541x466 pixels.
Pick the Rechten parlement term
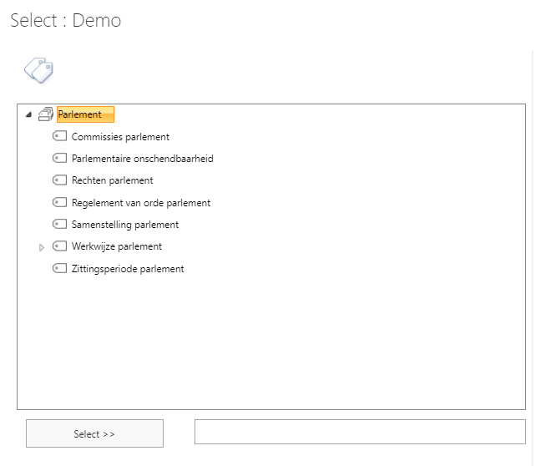[113, 180]
